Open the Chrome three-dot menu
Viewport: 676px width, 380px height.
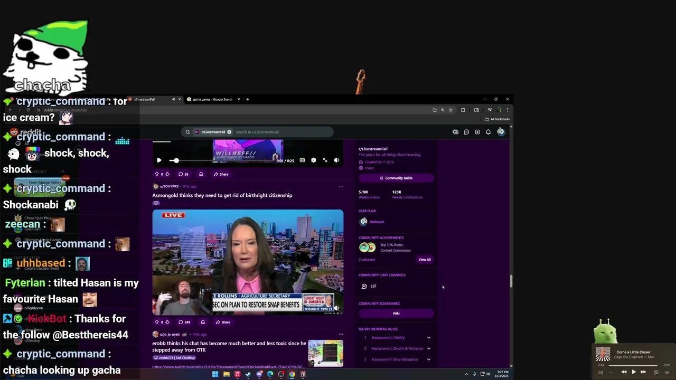tap(508, 110)
